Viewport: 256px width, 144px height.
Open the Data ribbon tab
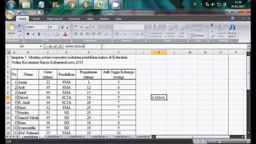coord(90,19)
